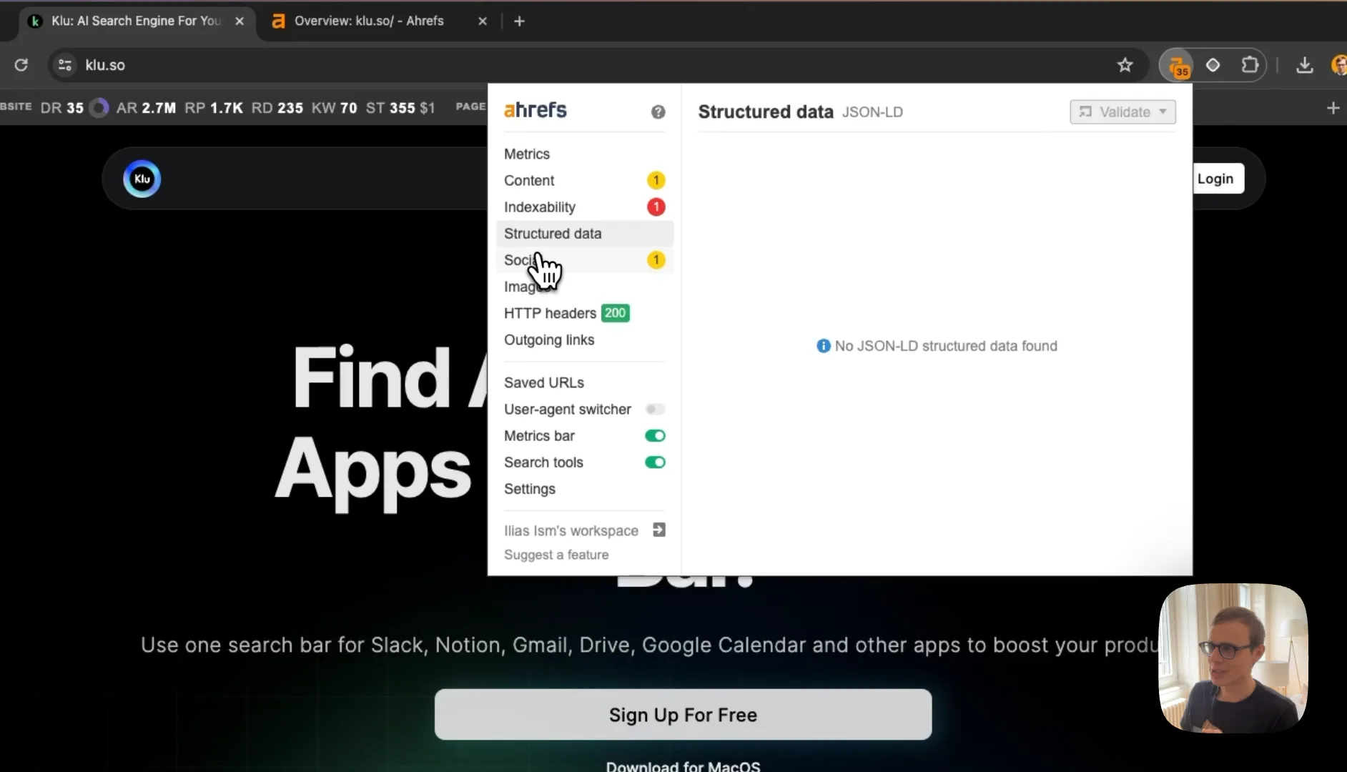The width and height of the screenshot is (1347, 772).
Task: Reload the klu.so page
Action: pos(21,65)
